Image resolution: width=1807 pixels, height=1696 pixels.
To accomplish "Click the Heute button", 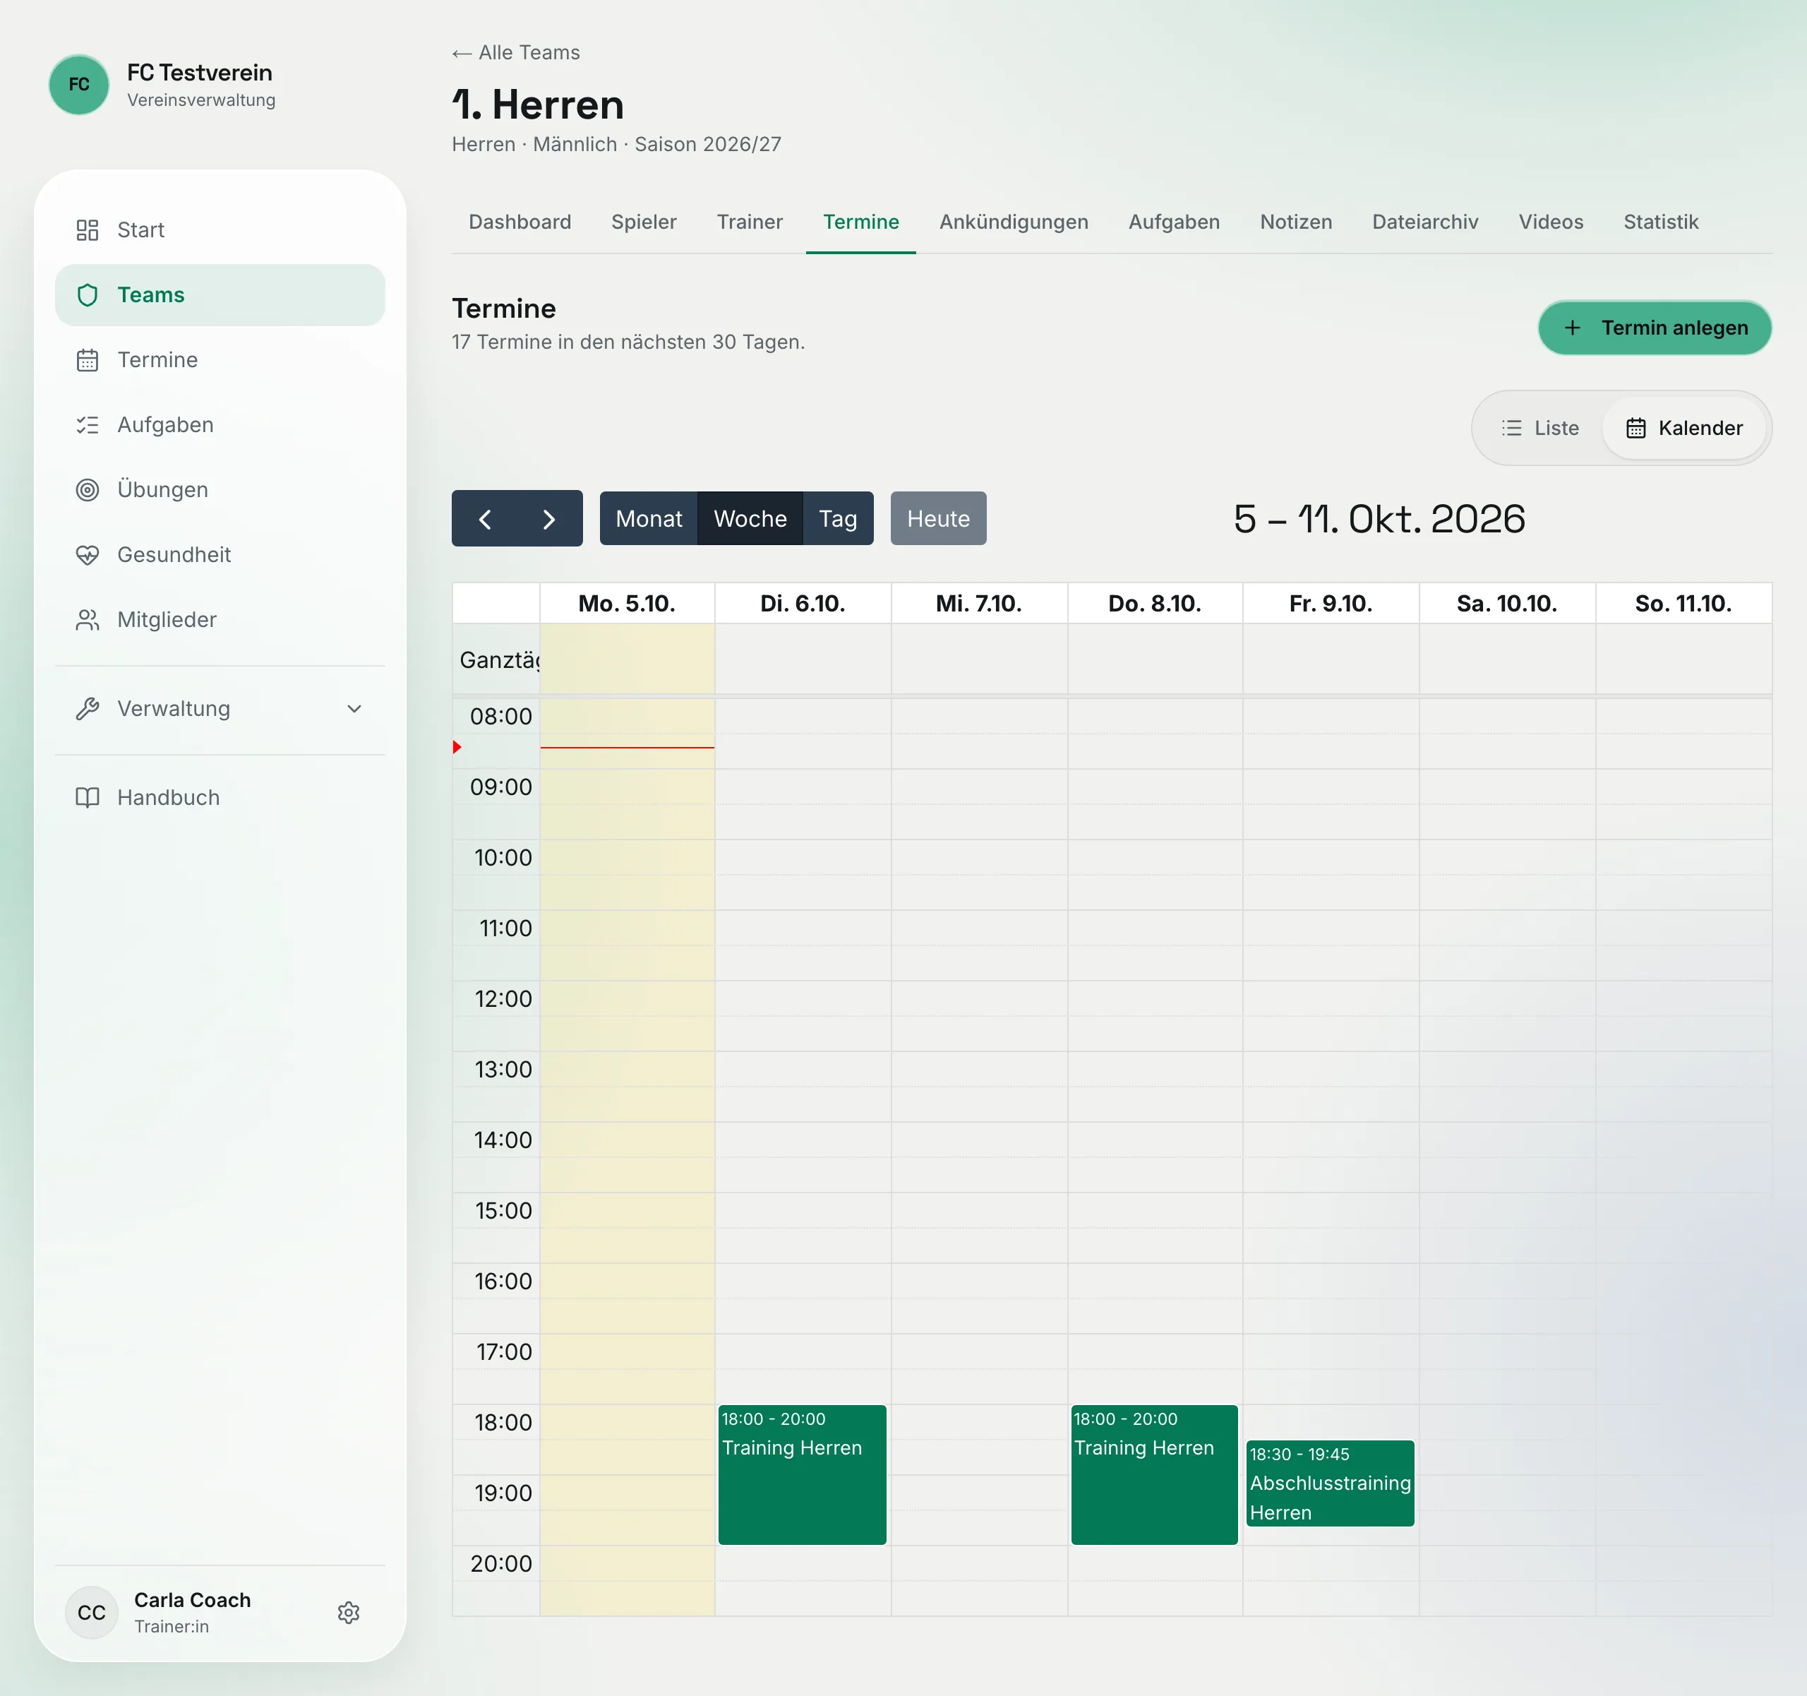I will click(938, 519).
